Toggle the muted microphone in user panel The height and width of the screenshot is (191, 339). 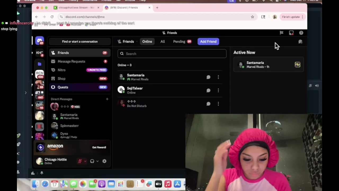(x=80, y=161)
